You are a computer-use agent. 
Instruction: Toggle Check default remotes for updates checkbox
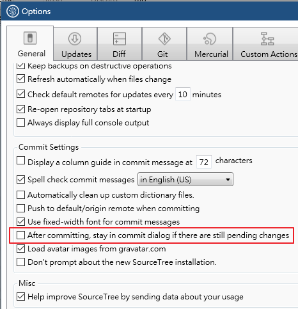click(x=20, y=94)
